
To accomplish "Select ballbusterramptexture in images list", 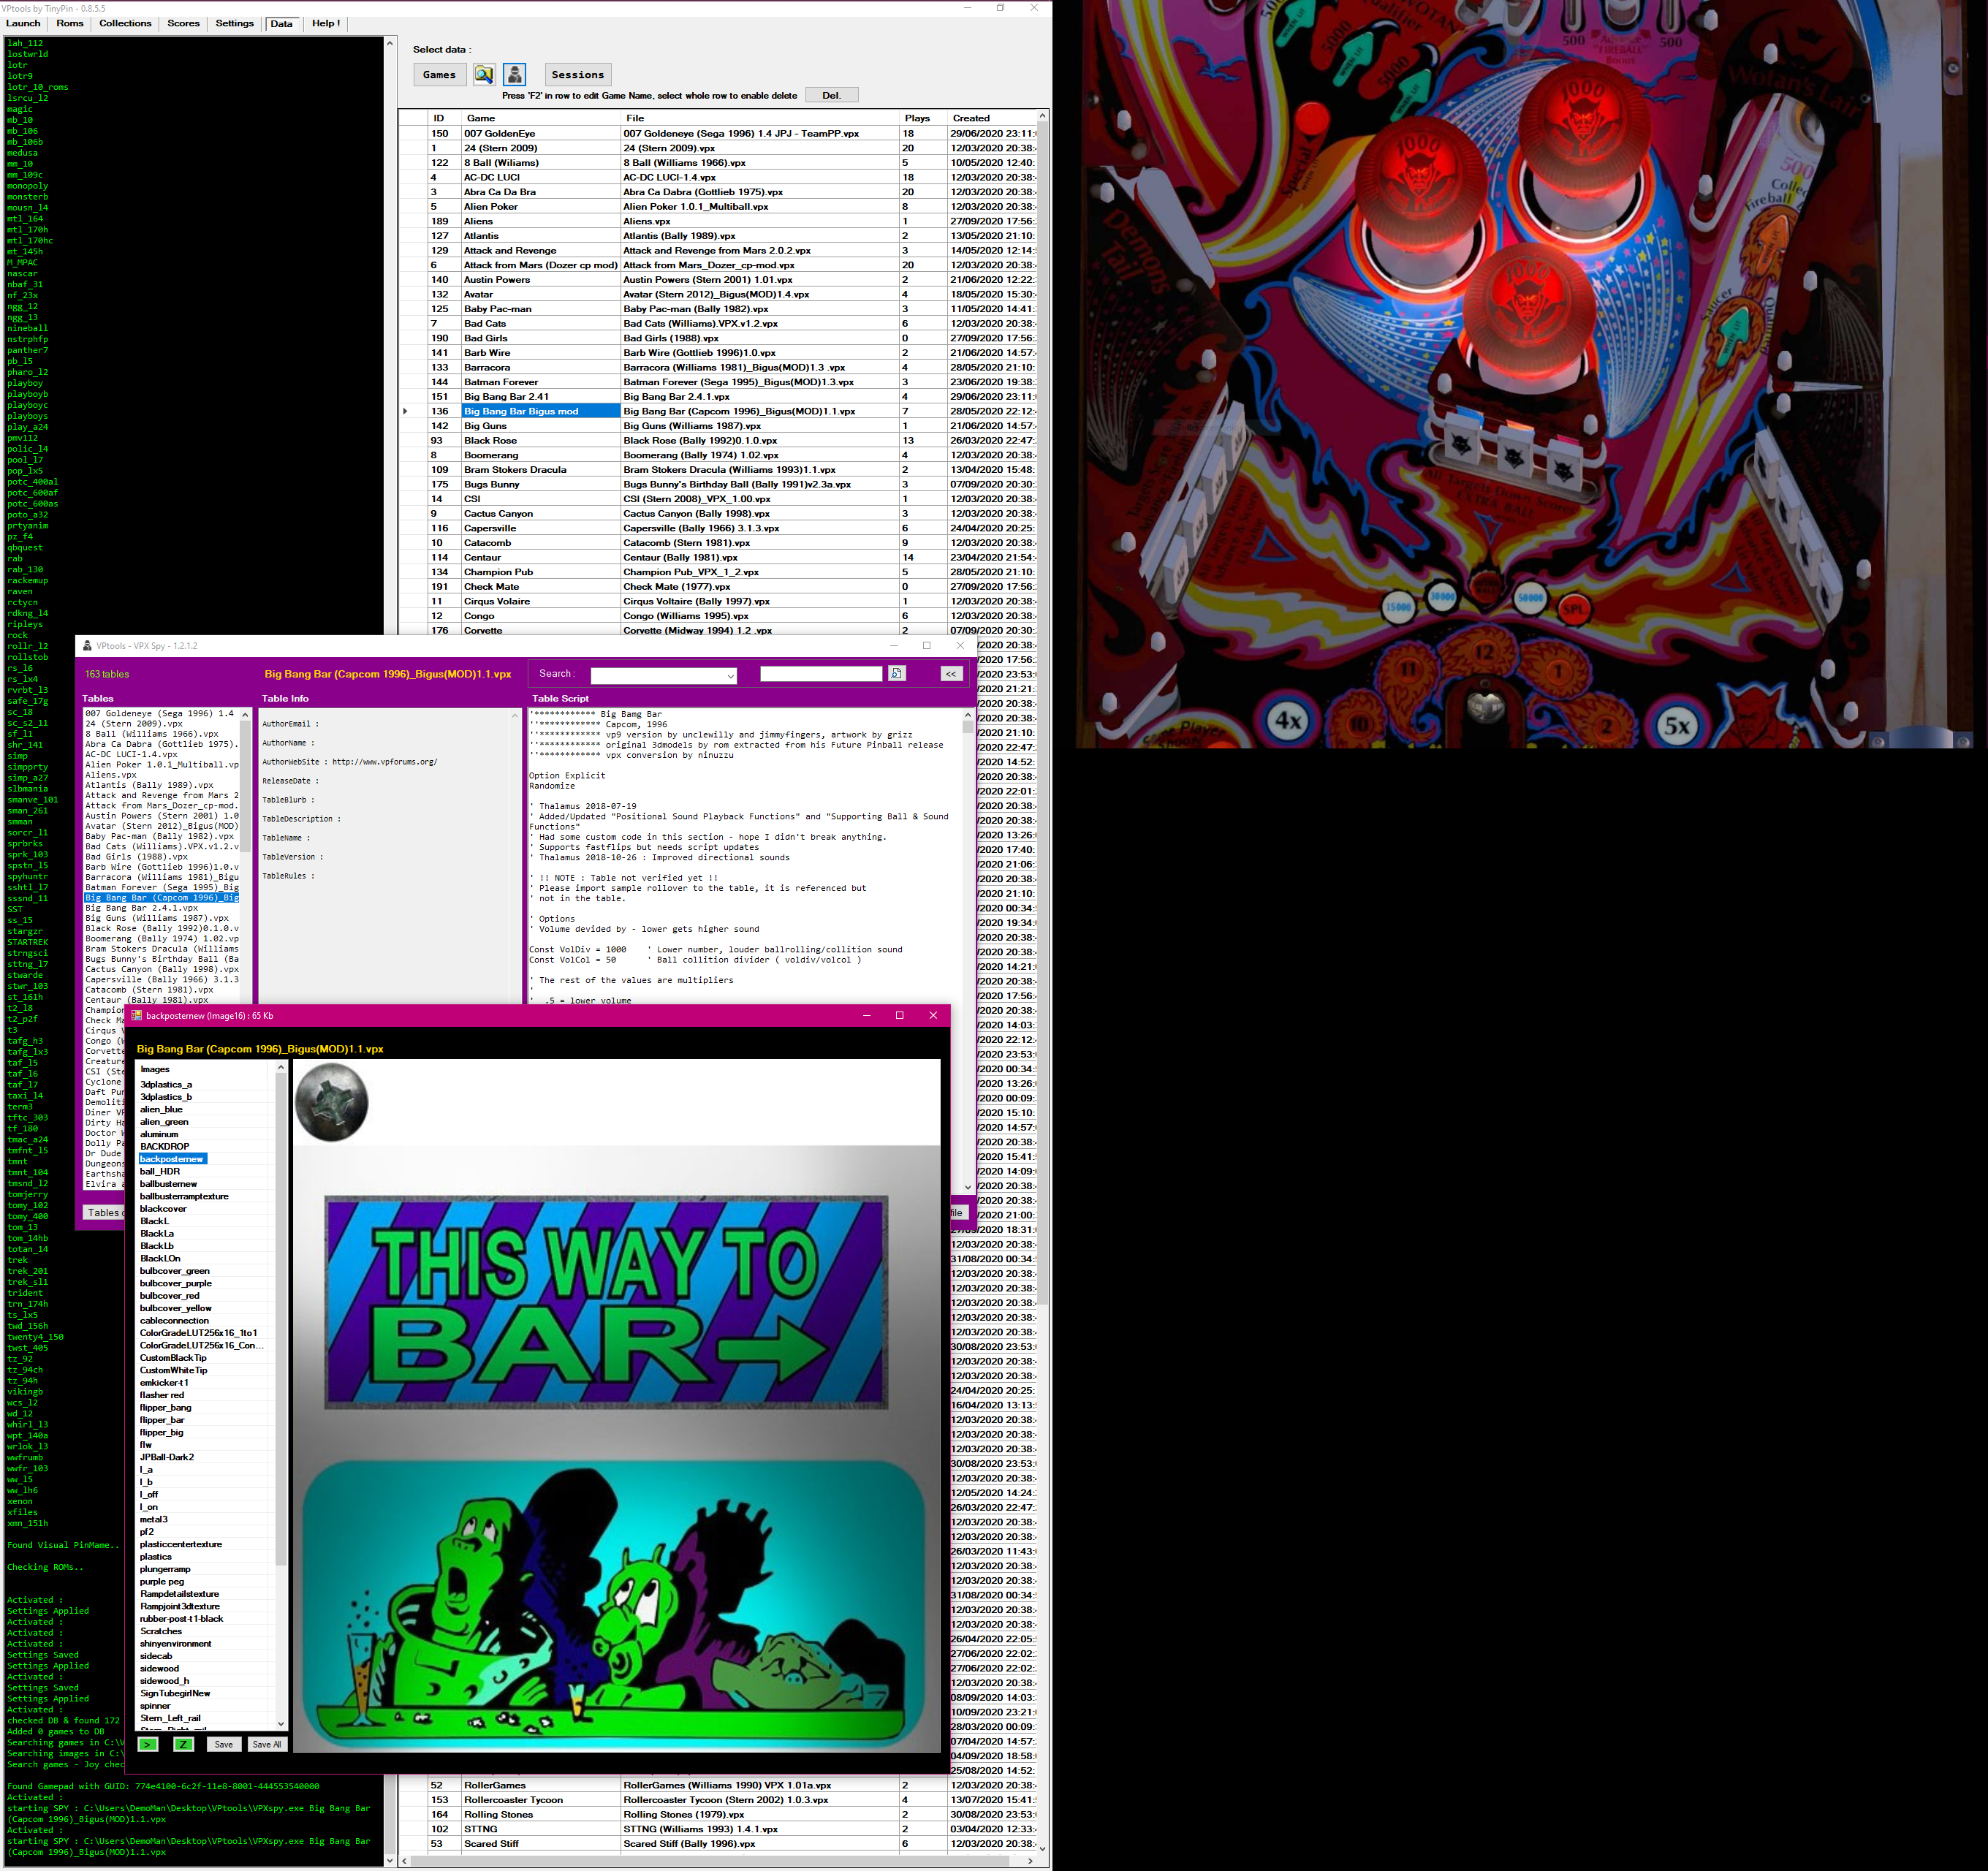I will point(184,1196).
